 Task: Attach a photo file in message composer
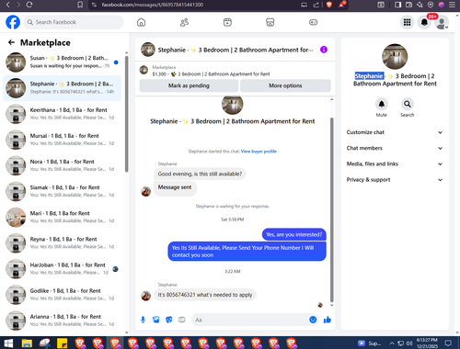156,320
